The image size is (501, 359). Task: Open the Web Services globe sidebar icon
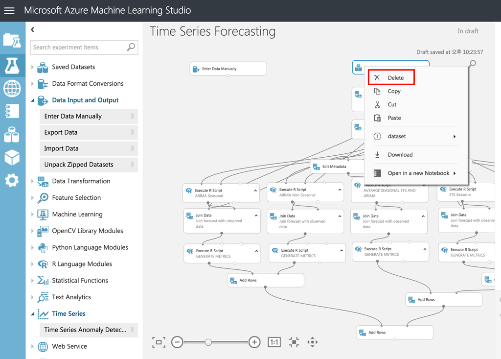[x=12, y=88]
